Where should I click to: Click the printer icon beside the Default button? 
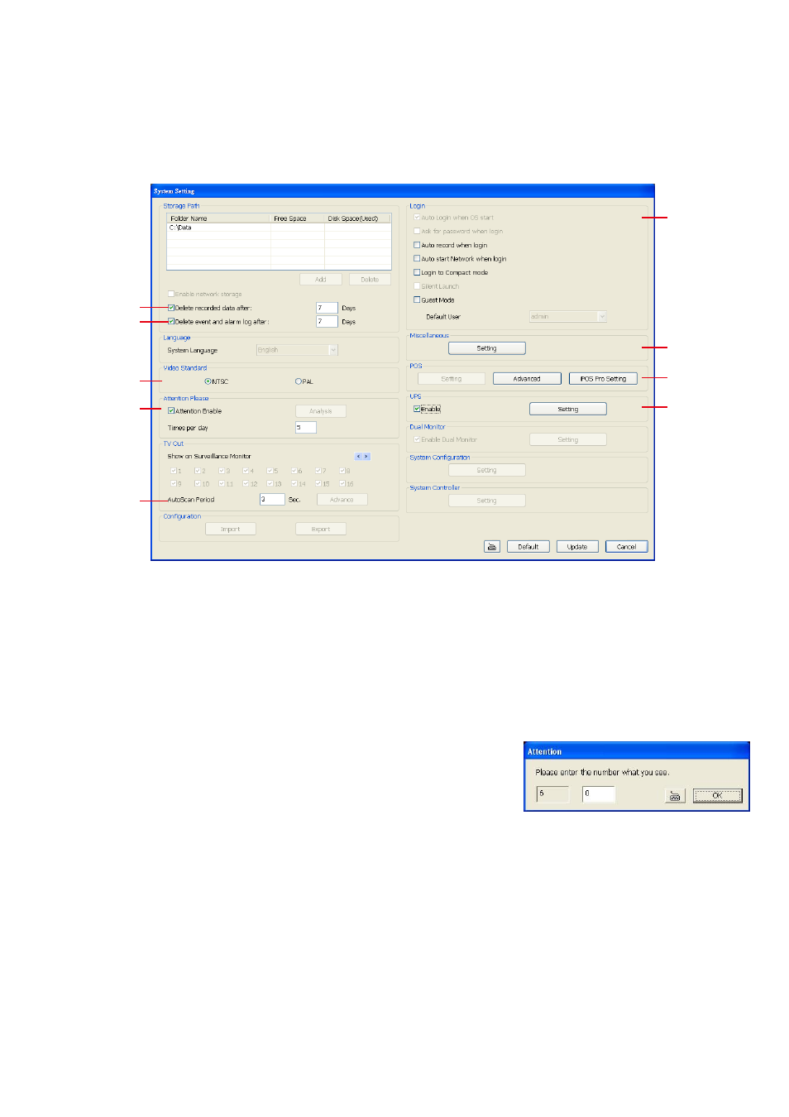pyautogui.click(x=491, y=546)
